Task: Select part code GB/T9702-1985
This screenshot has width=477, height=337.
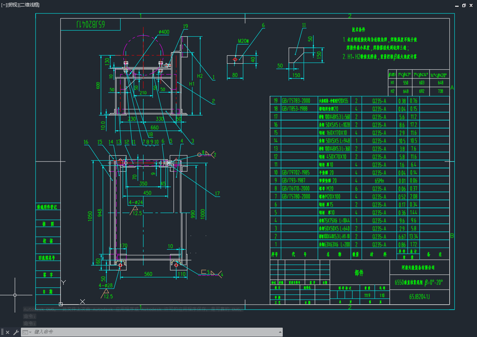Action: (296, 173)
